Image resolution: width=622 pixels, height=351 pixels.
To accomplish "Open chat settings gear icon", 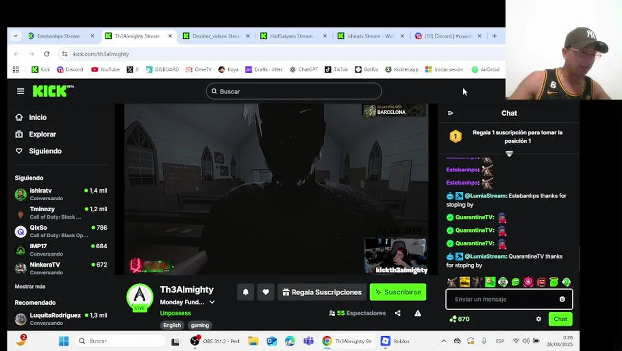I will pos(539,319).
